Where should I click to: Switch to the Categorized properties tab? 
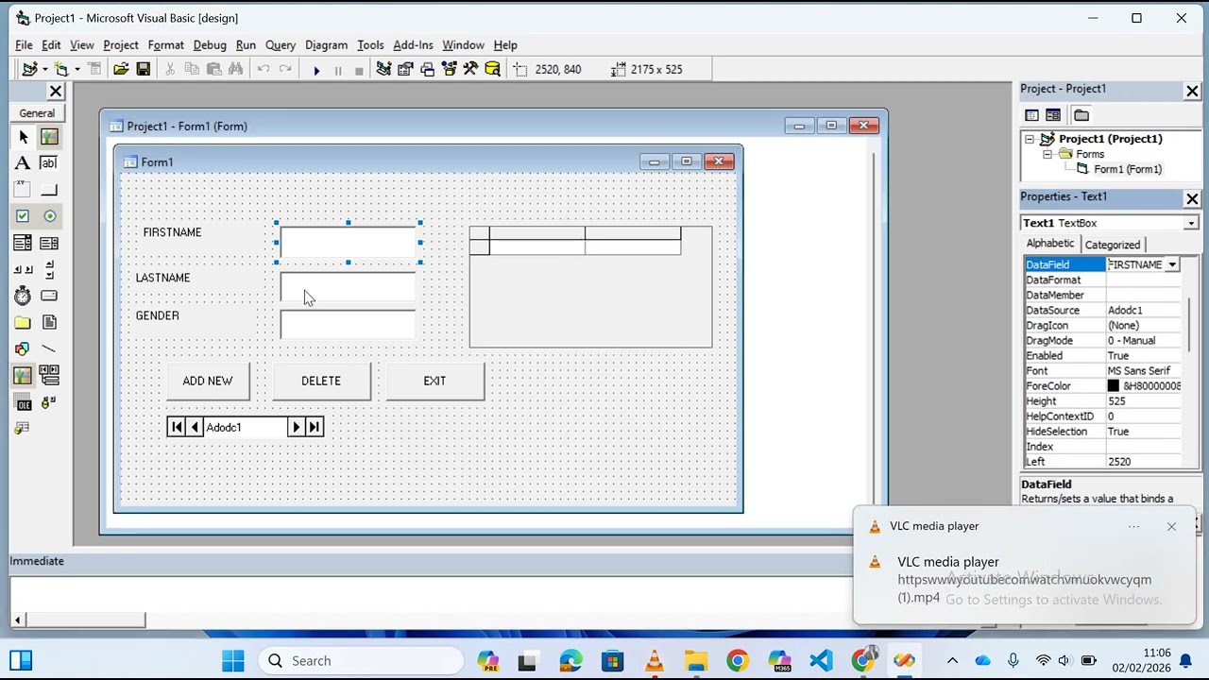(1112, 245)
